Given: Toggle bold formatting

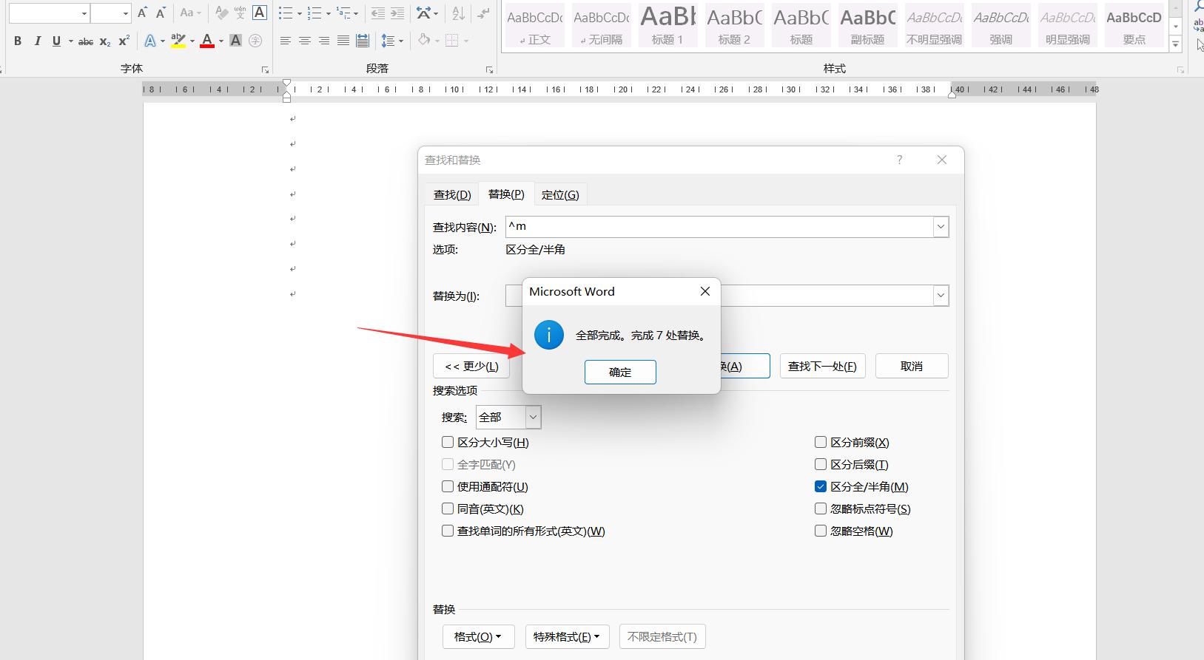Looking at the screenshot, I should click(x=18, y=41).
